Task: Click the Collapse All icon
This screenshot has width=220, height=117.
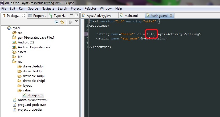Action: pos(56,22)
